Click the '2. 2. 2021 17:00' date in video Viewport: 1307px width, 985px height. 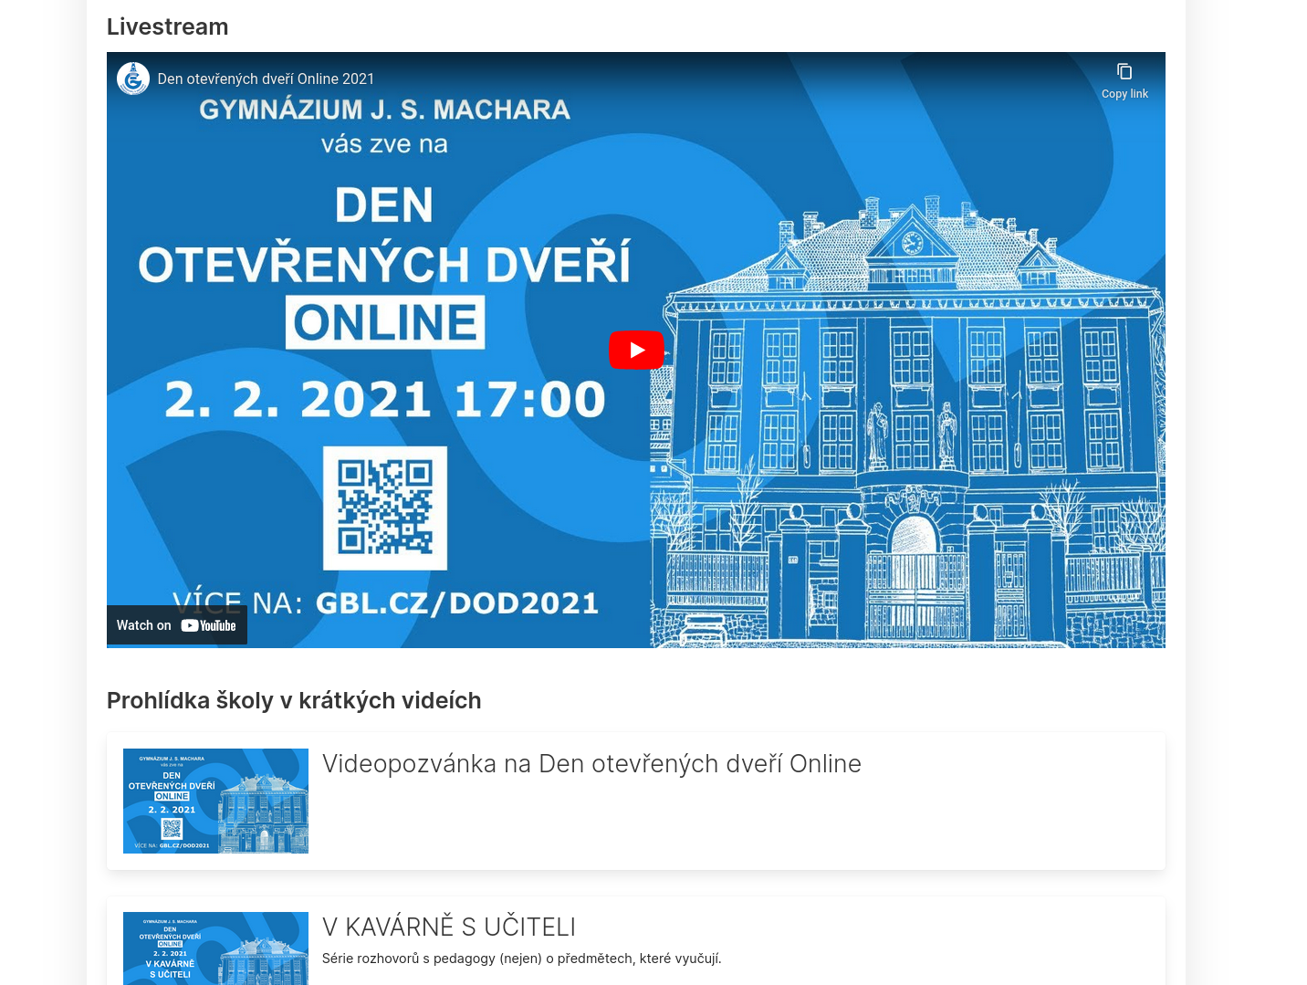tap(385, 400)
